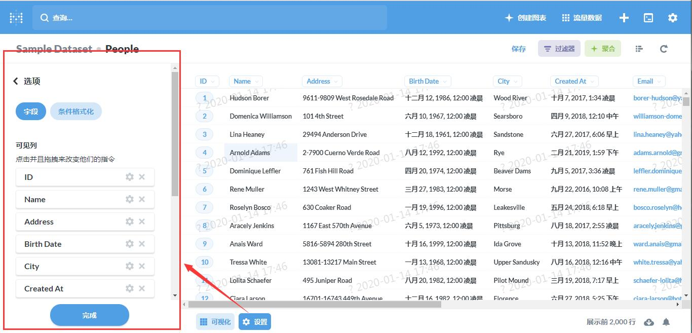Viewport: 692px width, 333px height.
Task: Download the results via cloud icon
Action: click(x=648, y=322)
